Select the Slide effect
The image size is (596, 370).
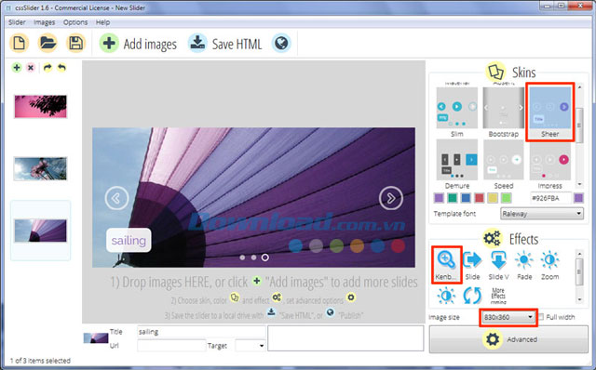(472, 265)
